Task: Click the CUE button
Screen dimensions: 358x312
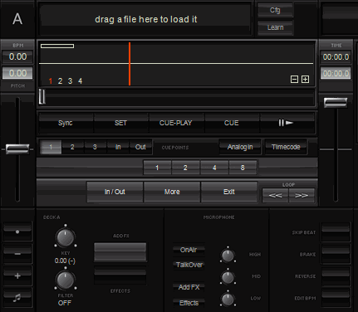Action: point(232,123)
